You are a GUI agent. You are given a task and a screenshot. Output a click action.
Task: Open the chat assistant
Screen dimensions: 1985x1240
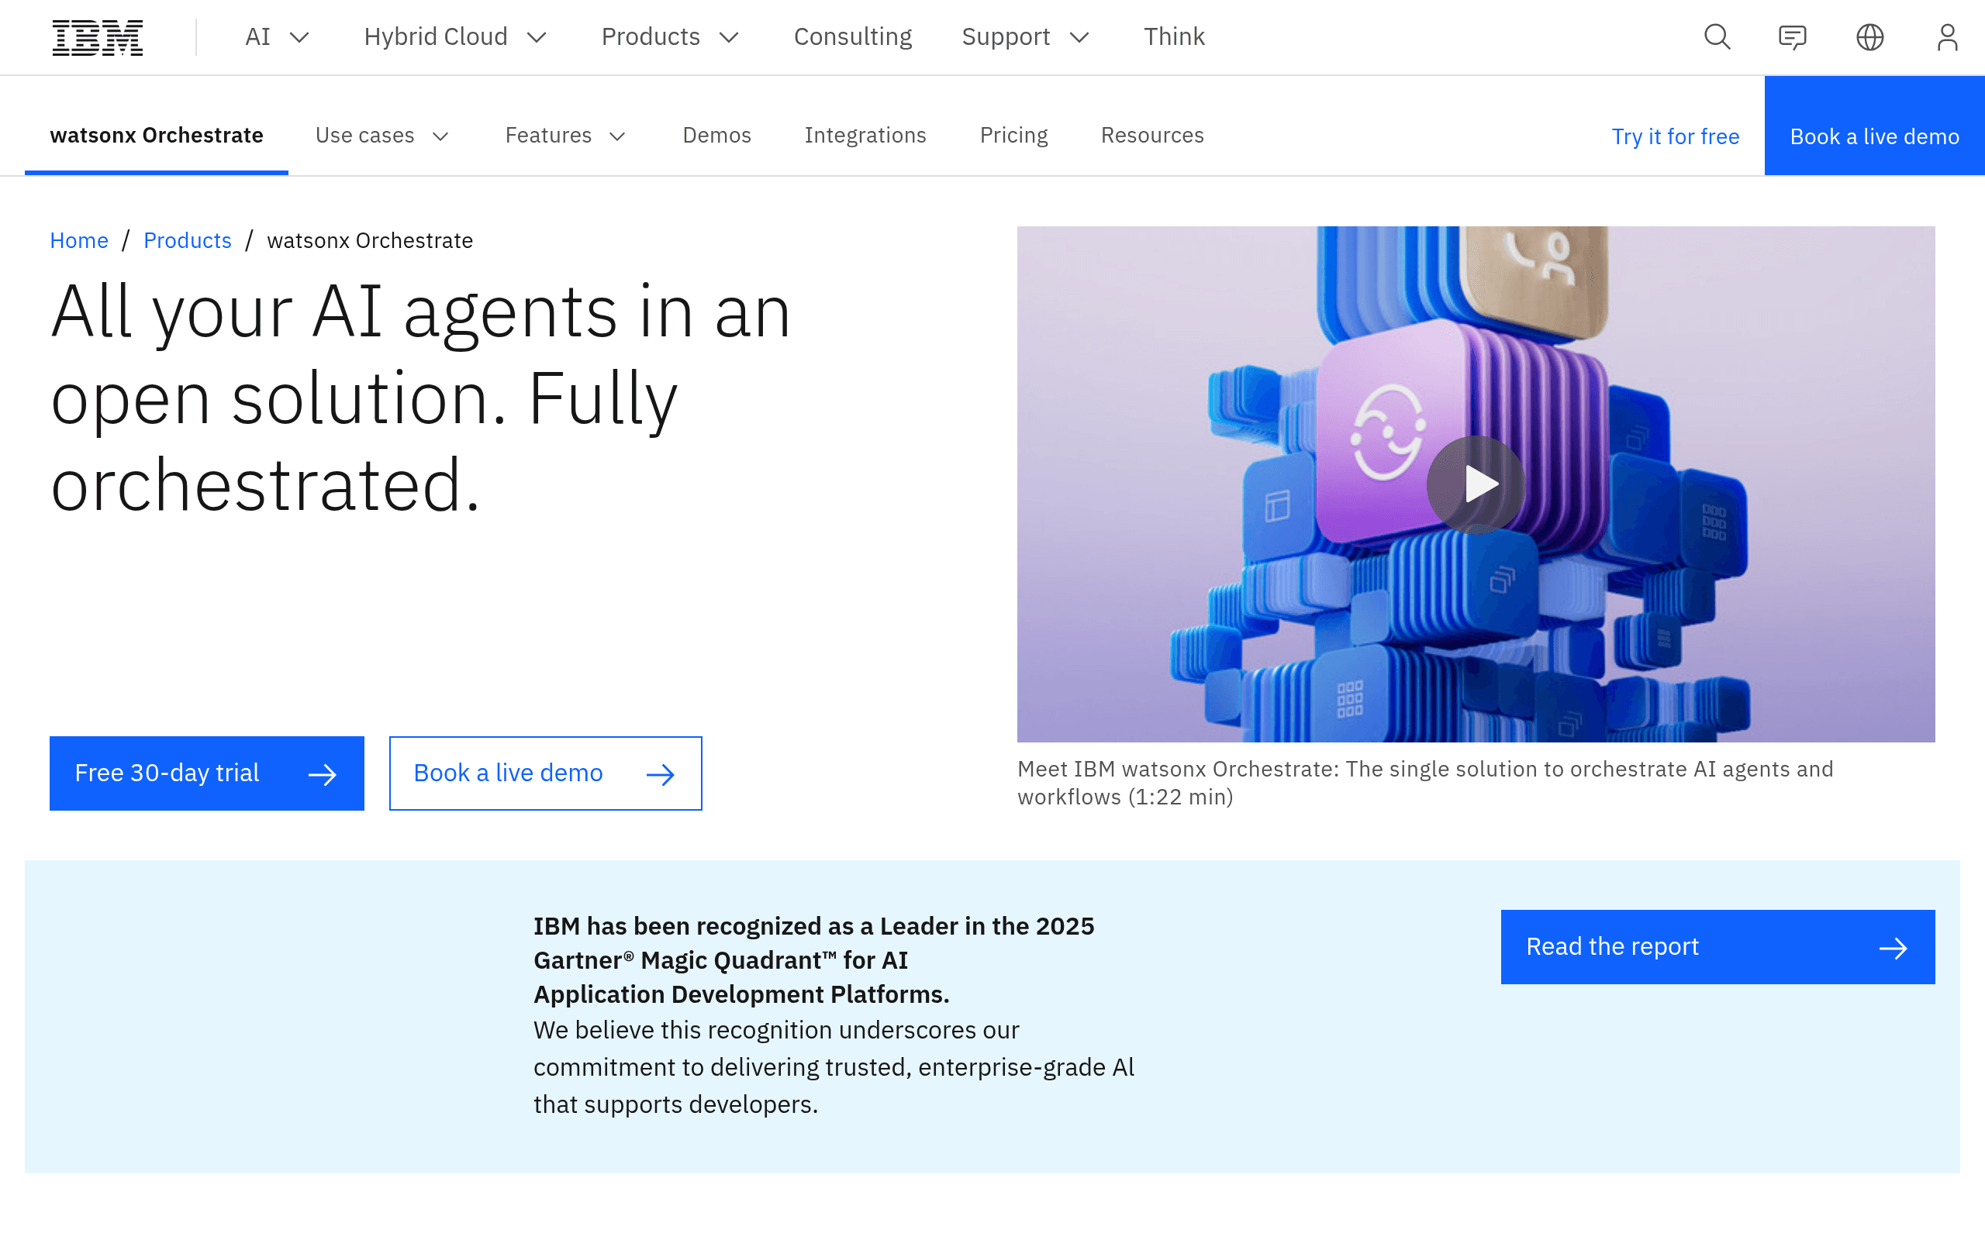(x=1791, y=37)
